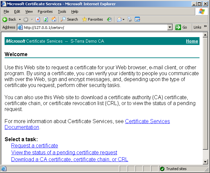
Task: Open the Mail dropdown arrow
Action: 123,20
